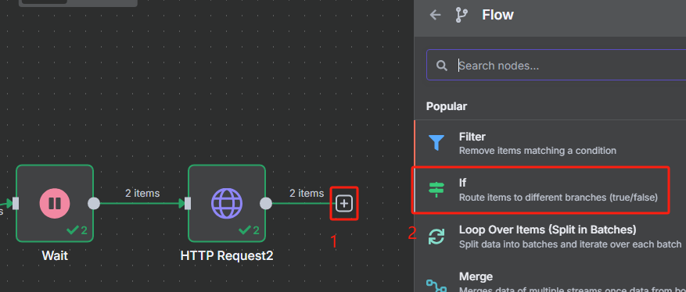Click the Flow branch icon in header
Image resolution: width=686 pixels, height=292 pixels.
click(462, 15)
